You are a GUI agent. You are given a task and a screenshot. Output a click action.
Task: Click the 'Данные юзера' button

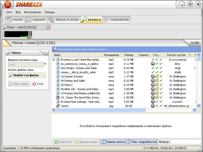point(86,142)
